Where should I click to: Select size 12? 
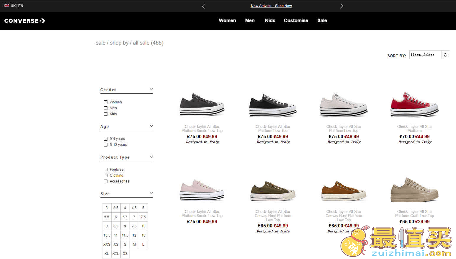[134, 235]
